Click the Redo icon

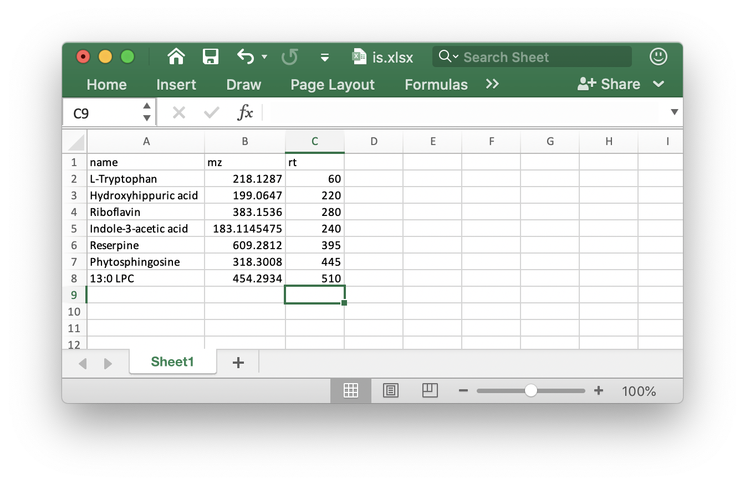pos(289,56)
